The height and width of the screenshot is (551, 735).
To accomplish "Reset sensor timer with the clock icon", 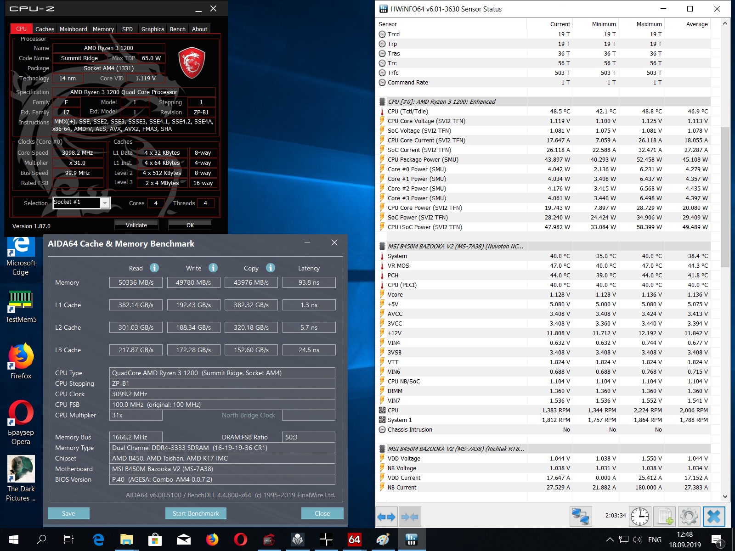I will (639, 517).
